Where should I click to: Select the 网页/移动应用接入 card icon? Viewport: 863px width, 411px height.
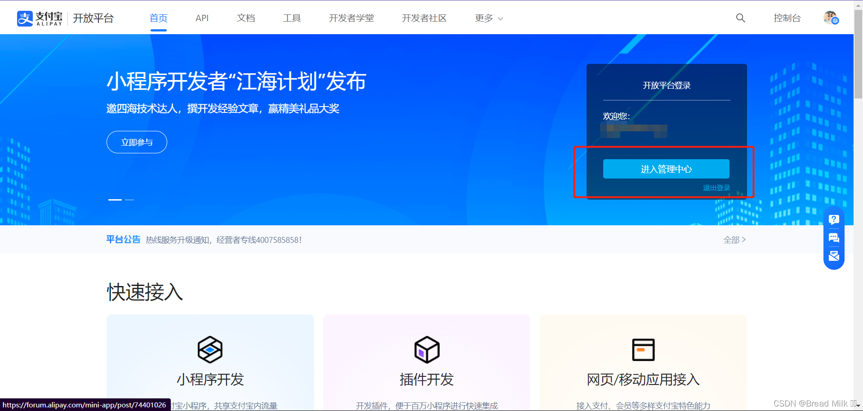click(x=643, y=350)
